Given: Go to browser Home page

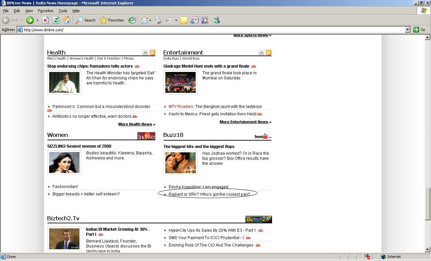Looking at the screenshot, I should tap(67, 20).
